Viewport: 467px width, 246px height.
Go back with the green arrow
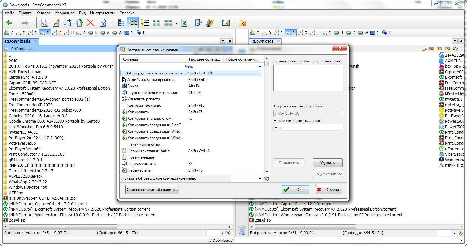pos(9,23)
